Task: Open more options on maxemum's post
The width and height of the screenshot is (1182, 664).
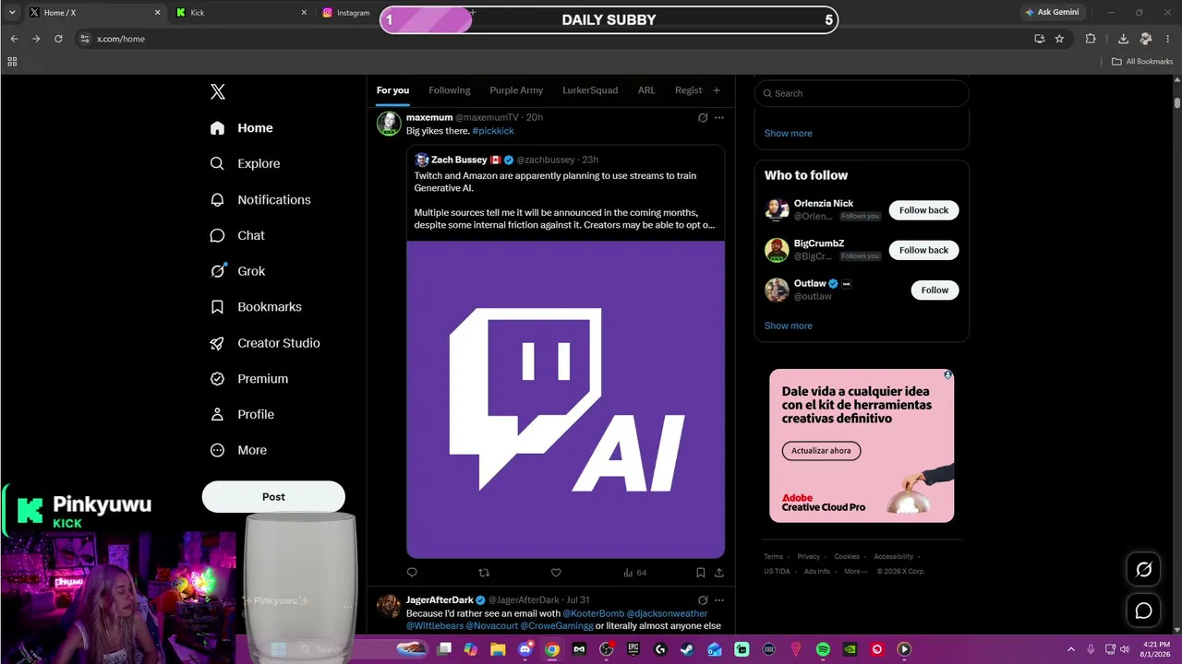Action: 719,118
